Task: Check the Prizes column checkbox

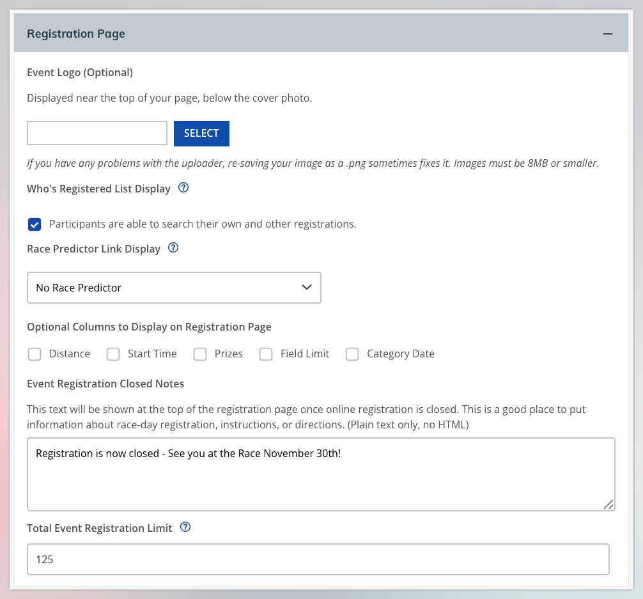Action: pyautogui.click(x=200, y=354)
